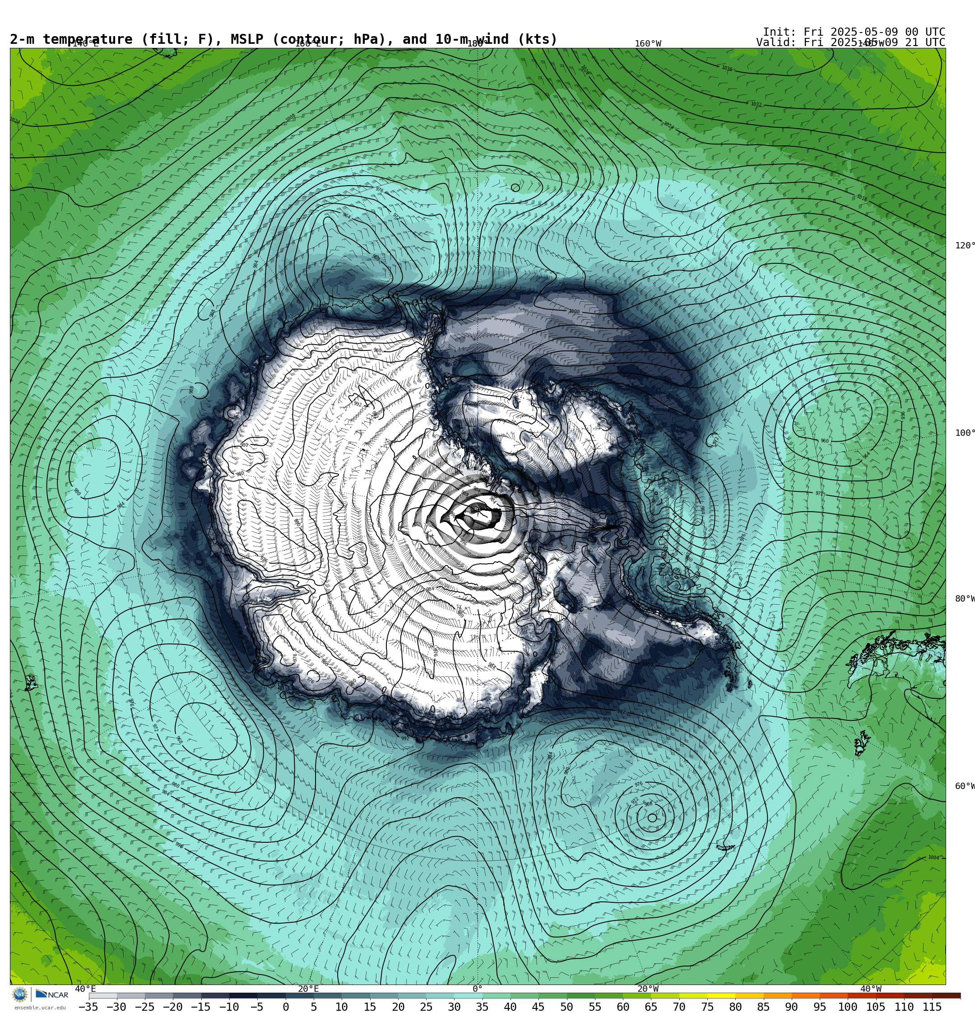This screenshot has width=975, height=1013.
Task: Click the 20°E longitude label at bottom
Action: 308,989
